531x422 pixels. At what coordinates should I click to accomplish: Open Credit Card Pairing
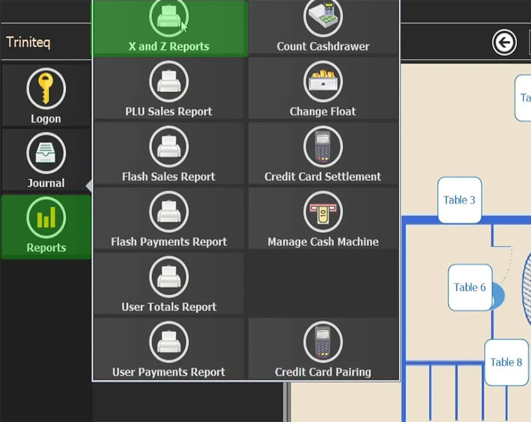[323, 348]
